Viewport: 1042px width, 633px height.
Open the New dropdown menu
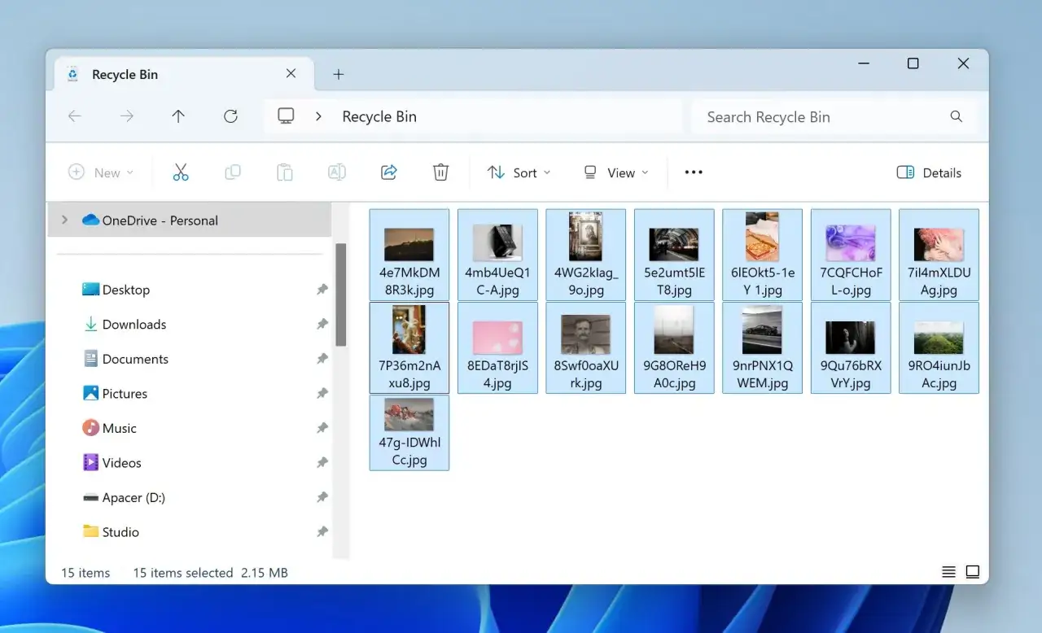(x=101, y=172)
